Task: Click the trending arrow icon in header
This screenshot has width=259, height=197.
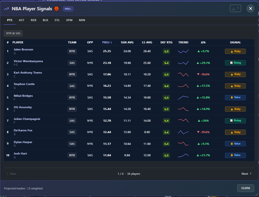Action: 6,9
